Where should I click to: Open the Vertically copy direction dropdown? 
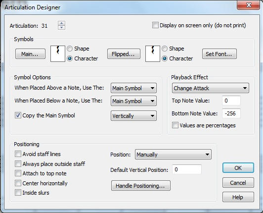[x=133, y=115]
